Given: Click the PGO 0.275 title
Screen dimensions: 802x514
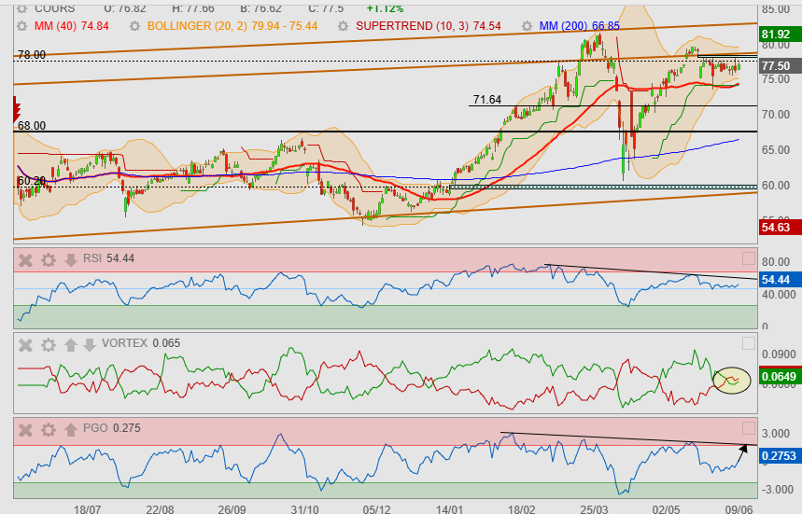Looking at the screenshot, I should point(111,428).
